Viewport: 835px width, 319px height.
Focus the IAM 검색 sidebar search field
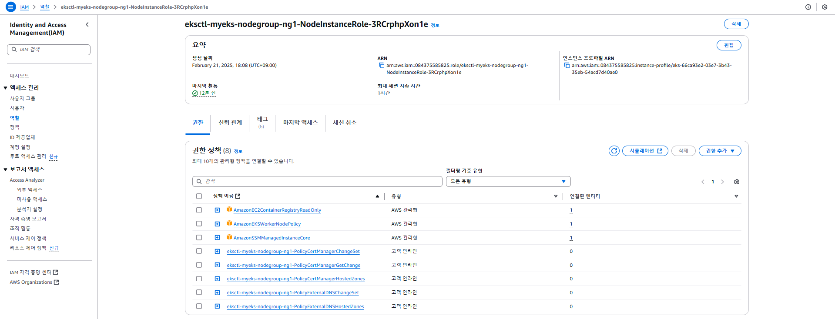tap(49, 50)
